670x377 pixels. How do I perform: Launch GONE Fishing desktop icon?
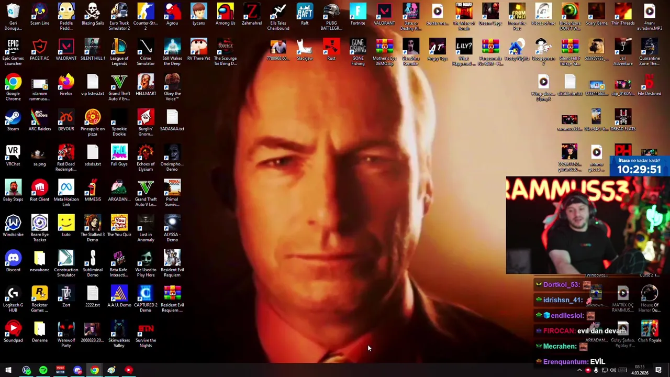(x=358, y=52)
